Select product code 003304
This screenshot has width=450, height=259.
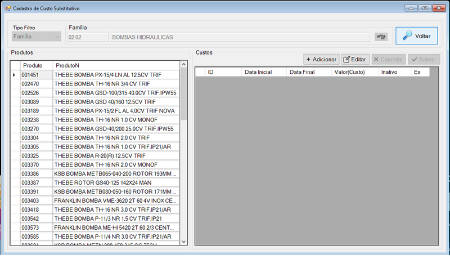37,138
